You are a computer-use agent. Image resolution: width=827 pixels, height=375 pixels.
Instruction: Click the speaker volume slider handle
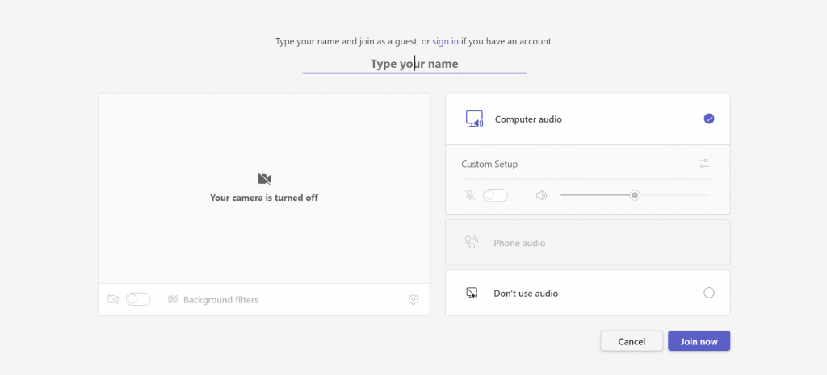tap(636, 195)
